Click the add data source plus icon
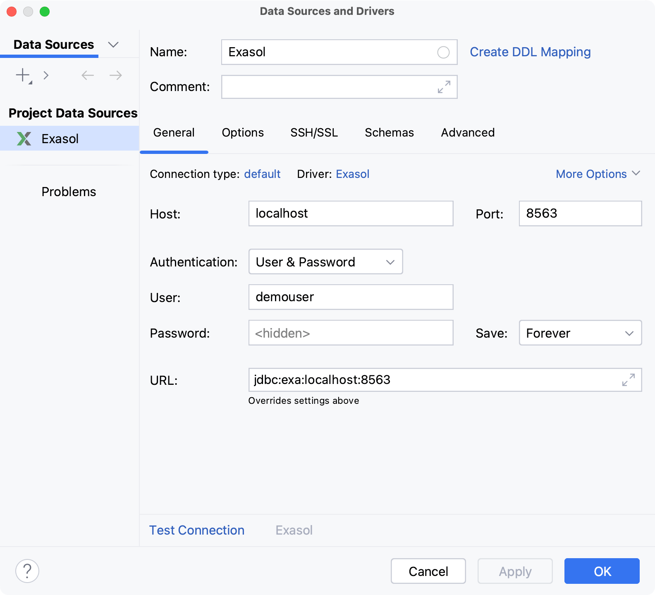This screenshot has height=595, width=655. tap(23, 75)
